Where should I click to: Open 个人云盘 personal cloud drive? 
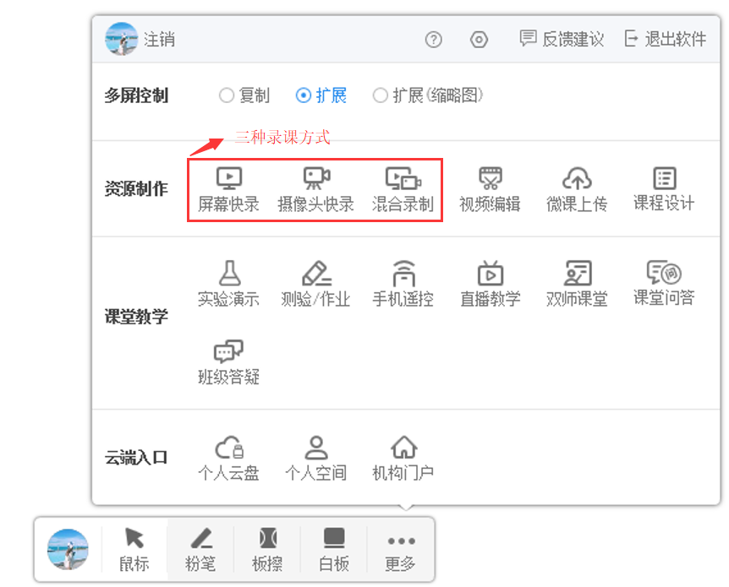pos(228,458)
